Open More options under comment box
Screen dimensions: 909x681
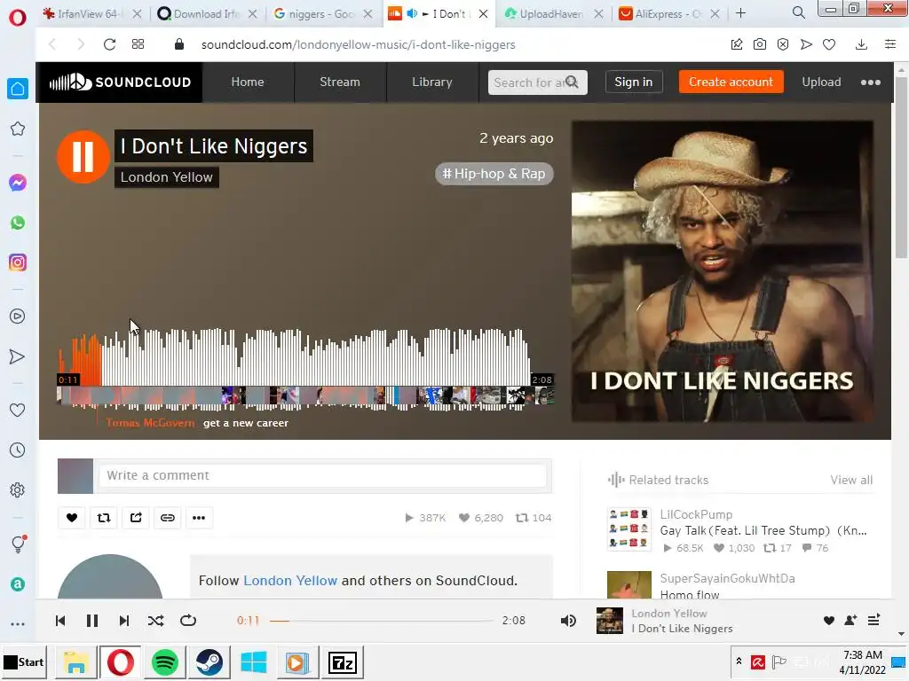199,518
